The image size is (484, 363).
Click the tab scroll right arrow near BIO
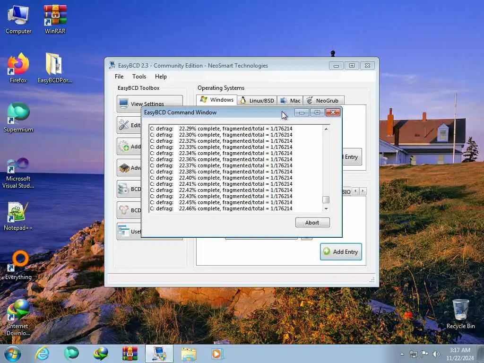click(363, 191)
